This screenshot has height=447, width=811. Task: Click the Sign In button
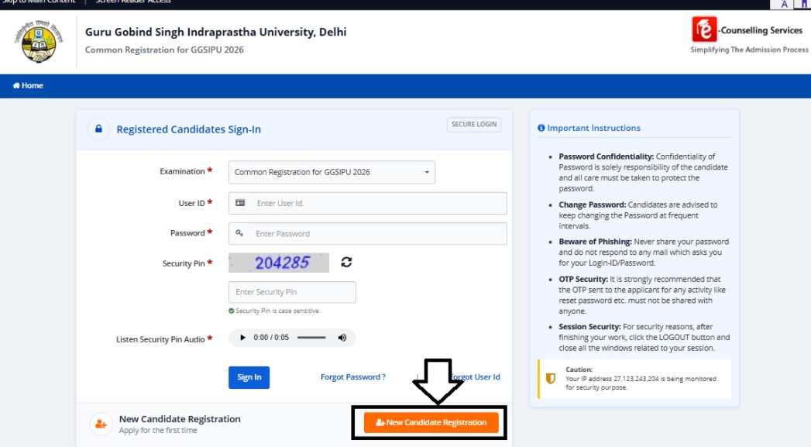click(x=249, y=377)
